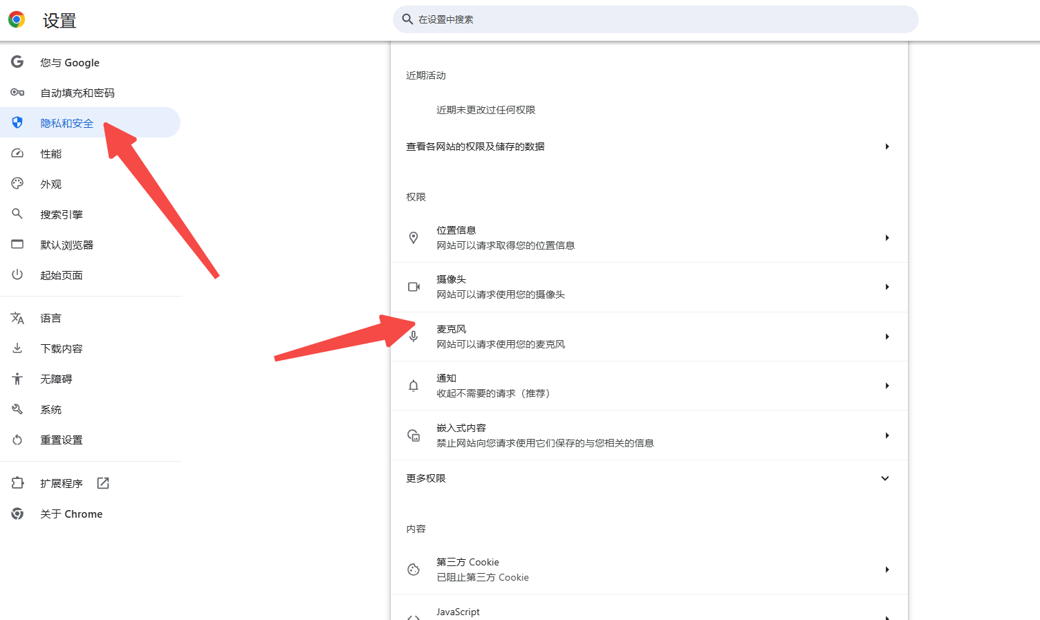Click the puzzle piece icon for 扩展程序
The image size is (1040, 620).
tap(17, 483)
